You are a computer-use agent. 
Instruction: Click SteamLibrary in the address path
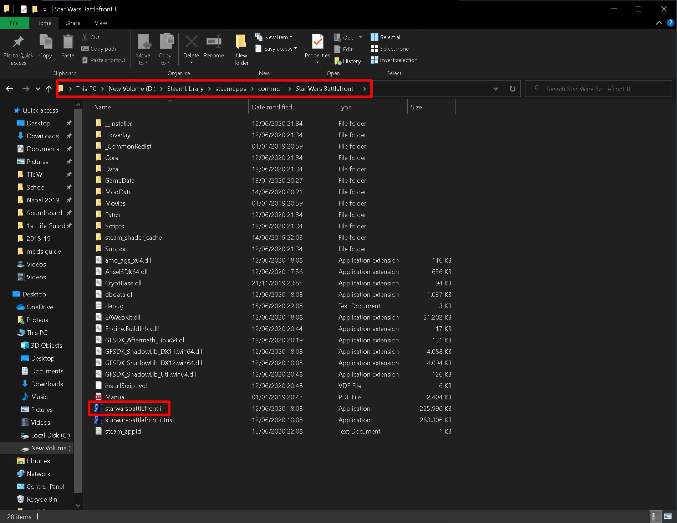pyautogui.click(x=185, y=89)
